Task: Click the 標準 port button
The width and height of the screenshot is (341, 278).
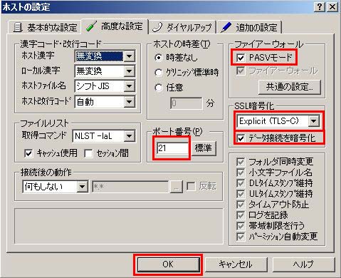Action: [204, 148]
